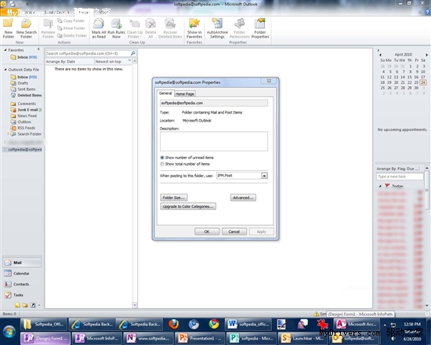Click Type a new task field
This screenshot has height=345, width=431.
click(400, 176)
